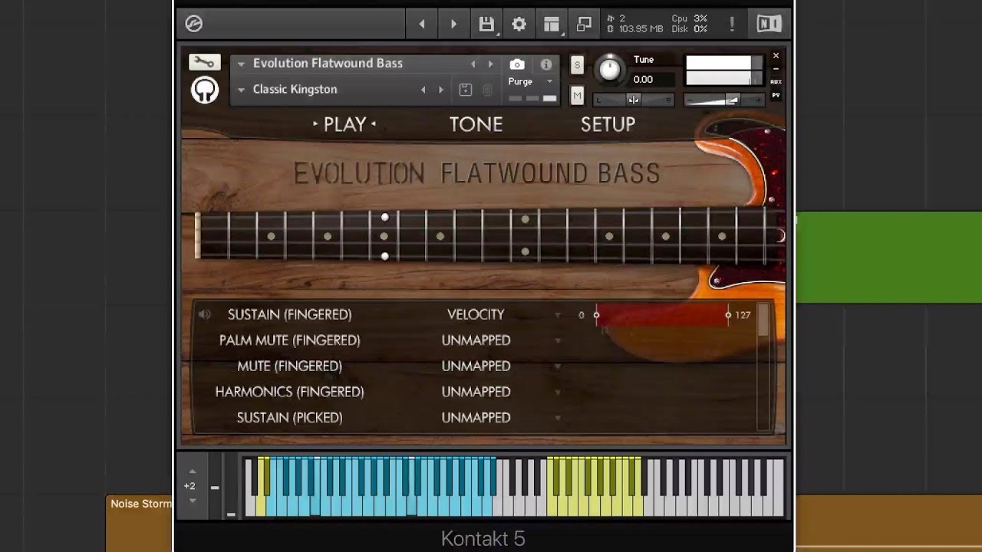982x552 pixels.
Task: Click the pitch wheel strip left of keyboard
Action: (x=214, y=486)
